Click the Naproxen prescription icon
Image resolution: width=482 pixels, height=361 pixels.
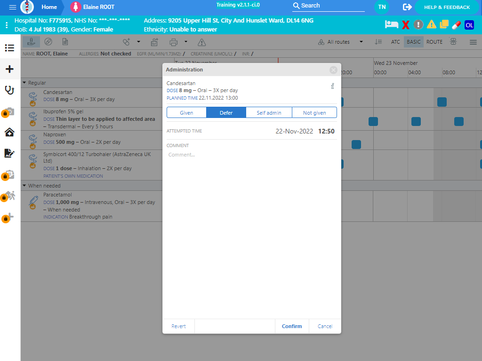[32, 141]
